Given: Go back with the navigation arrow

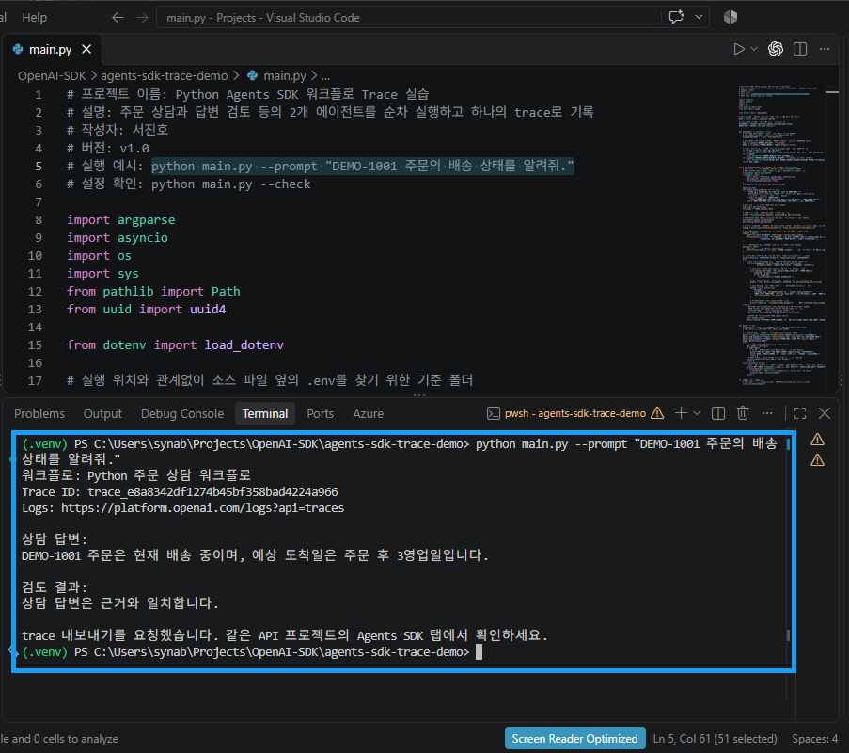Looking at the screenshot, I should pyautogui.click(x=118, y=18).
